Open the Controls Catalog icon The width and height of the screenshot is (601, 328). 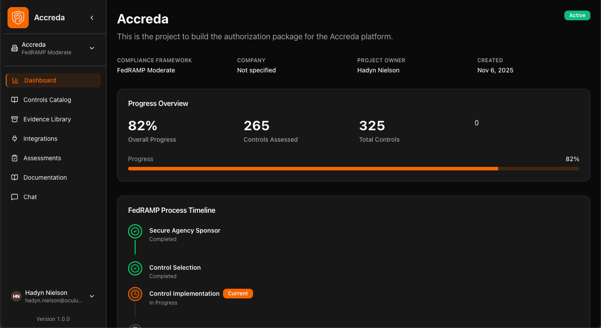click(15, 100)
